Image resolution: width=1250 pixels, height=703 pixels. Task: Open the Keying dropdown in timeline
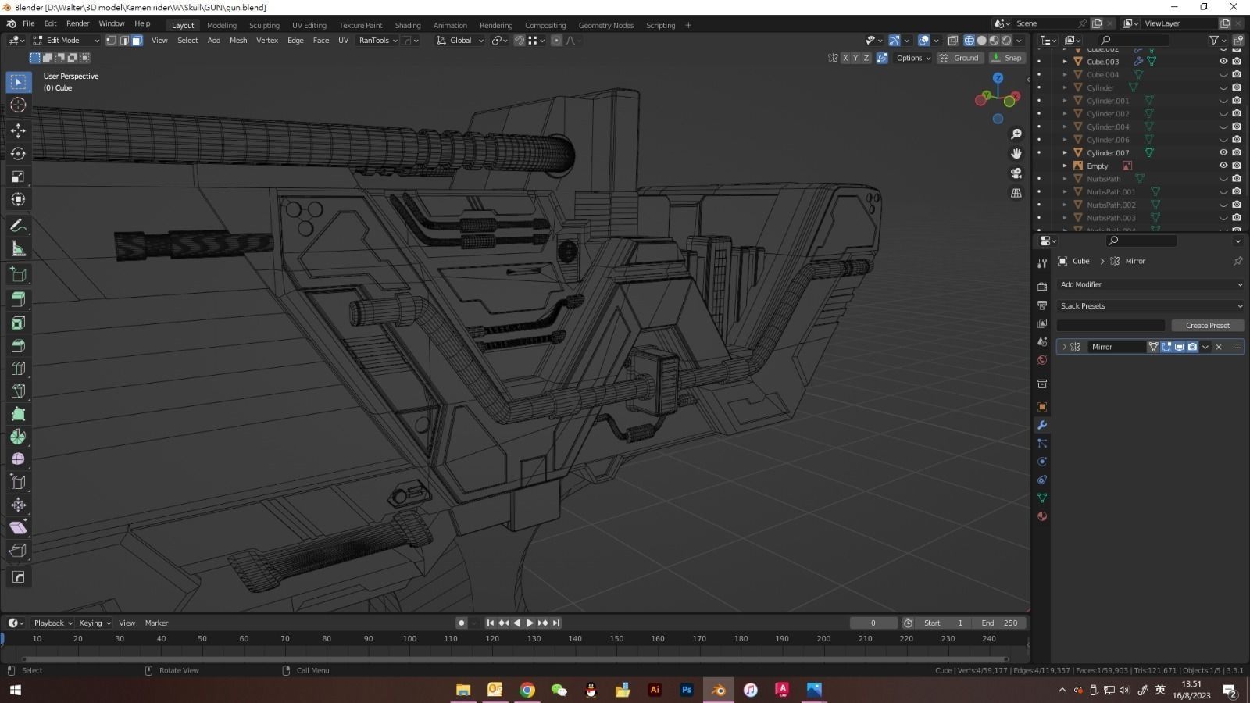pyautogui.click(x=95, y=623)
